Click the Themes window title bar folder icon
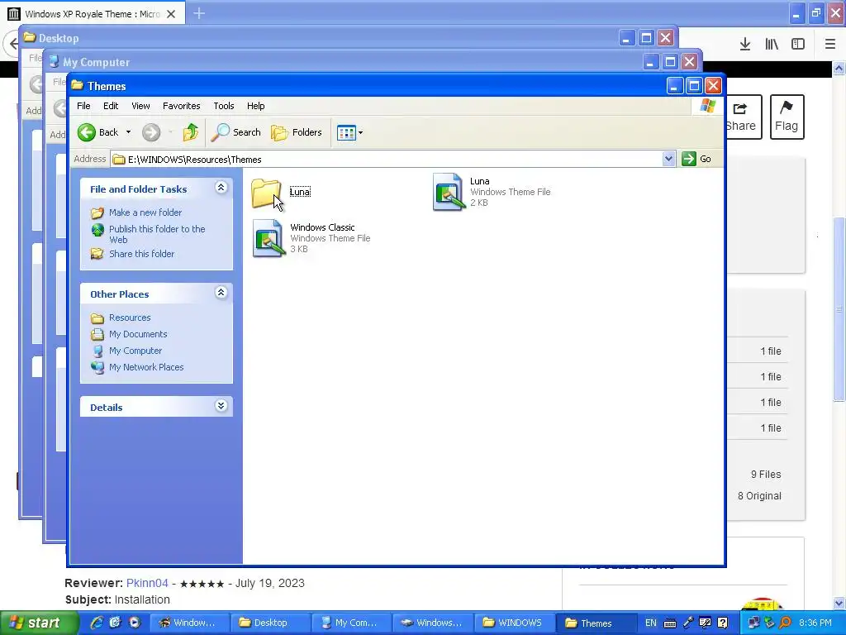The height and width of the screenshot is (635, 846). pyautogui.click(x=78, y=85)
